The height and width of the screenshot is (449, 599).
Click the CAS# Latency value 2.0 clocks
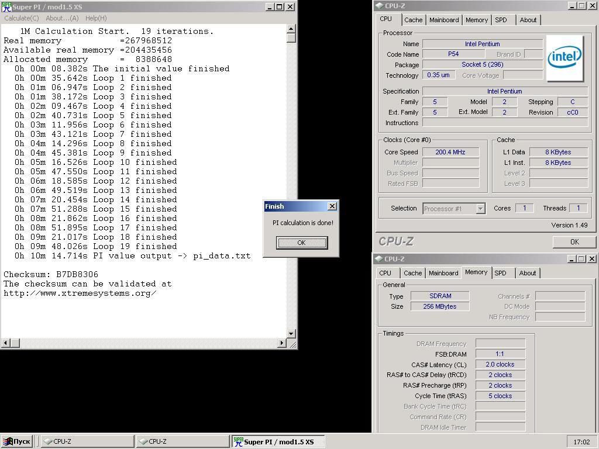point(500,364)
